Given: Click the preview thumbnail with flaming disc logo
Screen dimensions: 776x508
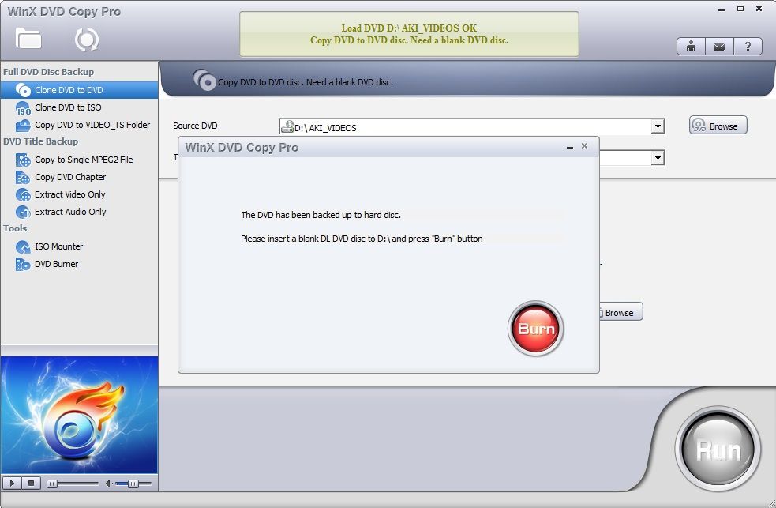Looking at the screenshot, I should [x=79, y=415].
